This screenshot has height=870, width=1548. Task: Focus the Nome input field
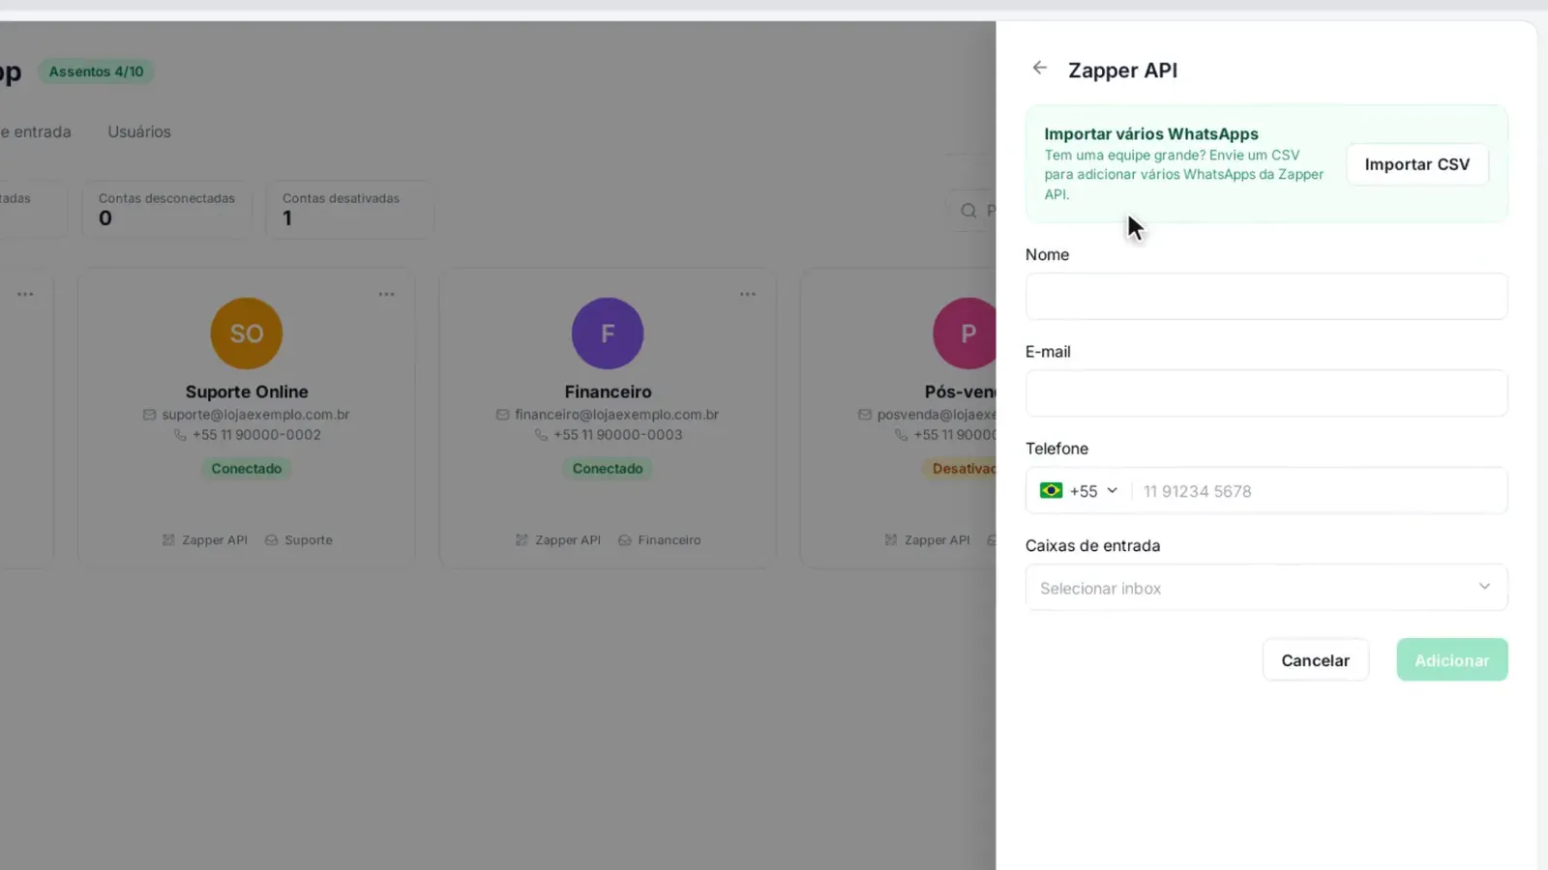click(x=1265, y=296)
